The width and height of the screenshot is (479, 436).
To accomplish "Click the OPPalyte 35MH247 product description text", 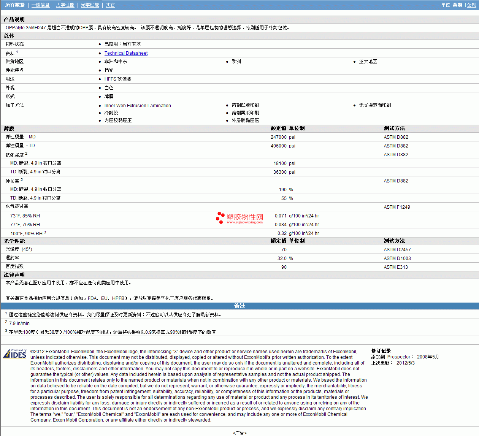I will (148, 28).
